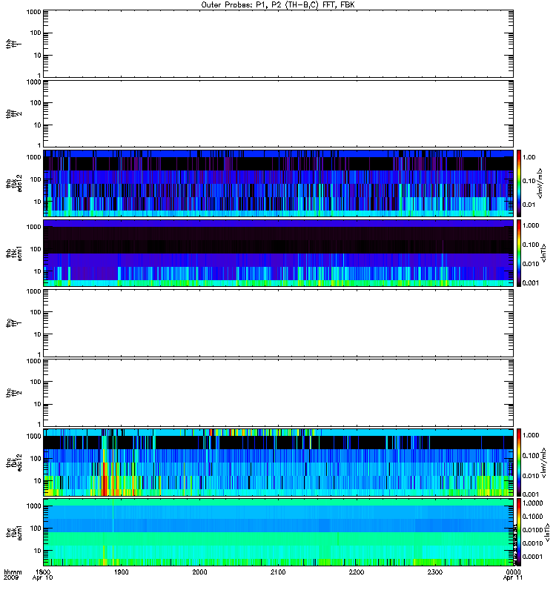The image size is (556, 593).
Task: Click the "1.0000" top value on thc scm1 color bar
Action: 533,503
